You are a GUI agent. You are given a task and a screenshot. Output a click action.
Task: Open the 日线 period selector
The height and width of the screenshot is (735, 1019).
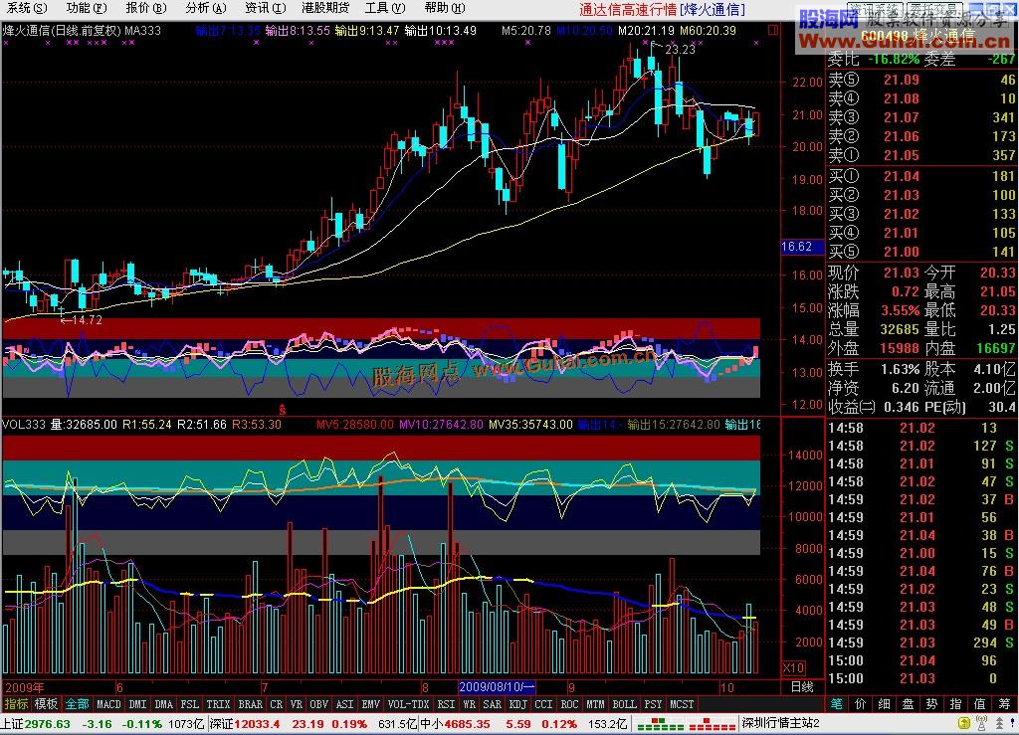[801, 687]
